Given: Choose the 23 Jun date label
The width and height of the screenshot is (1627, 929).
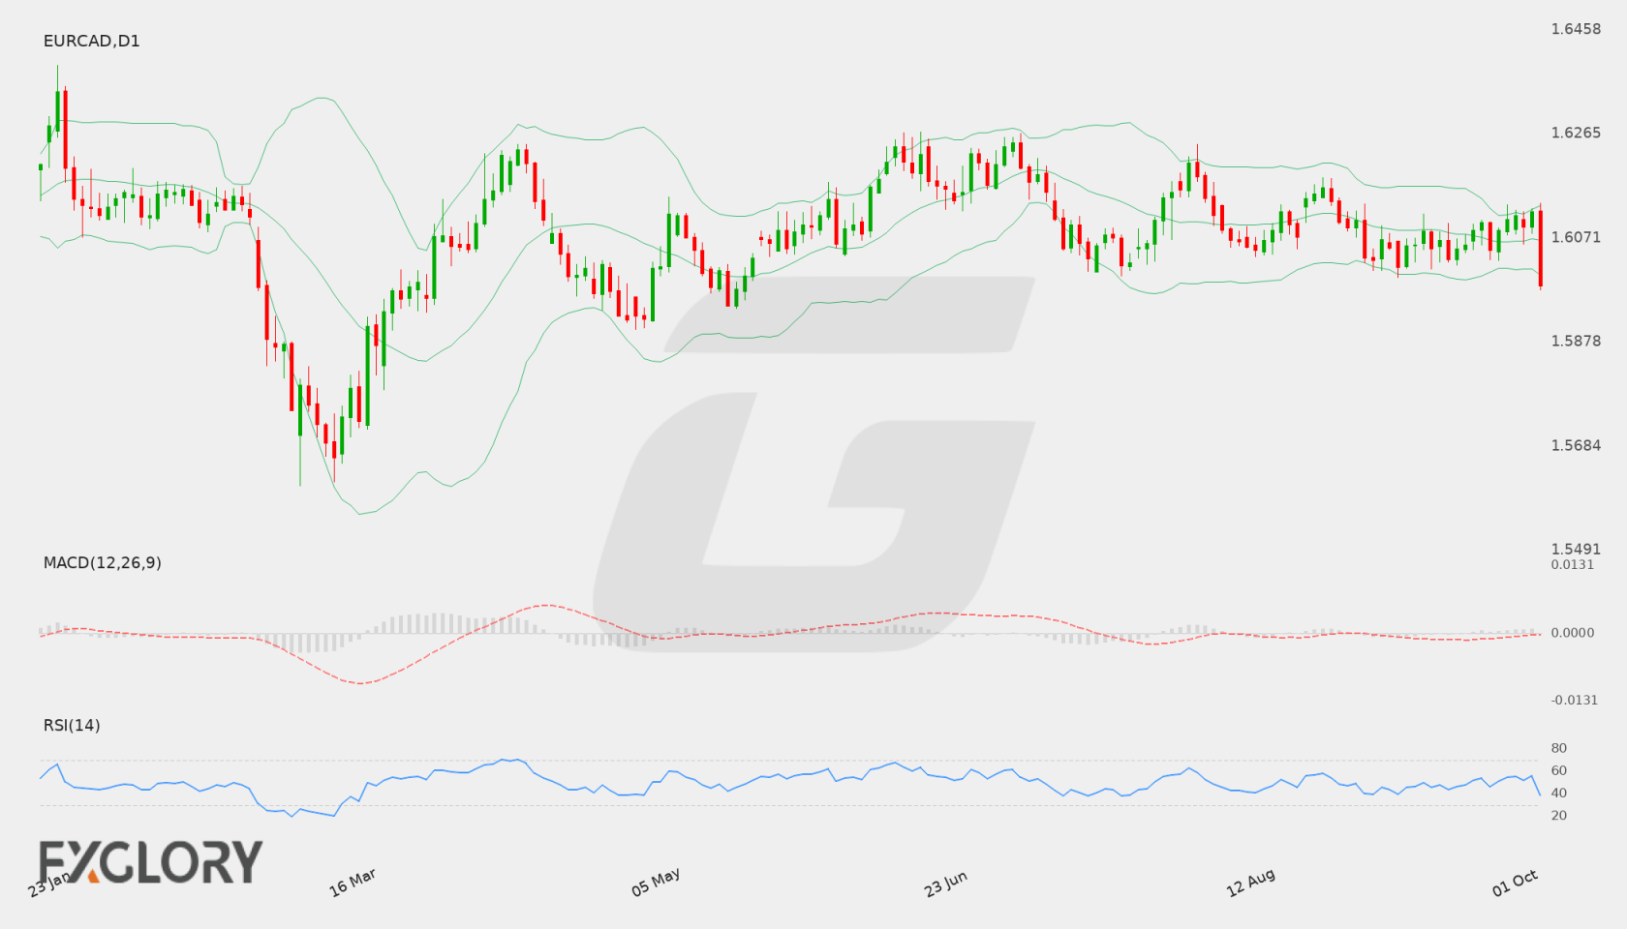Looking at the screenshot, I should click(x=945, y=884).
